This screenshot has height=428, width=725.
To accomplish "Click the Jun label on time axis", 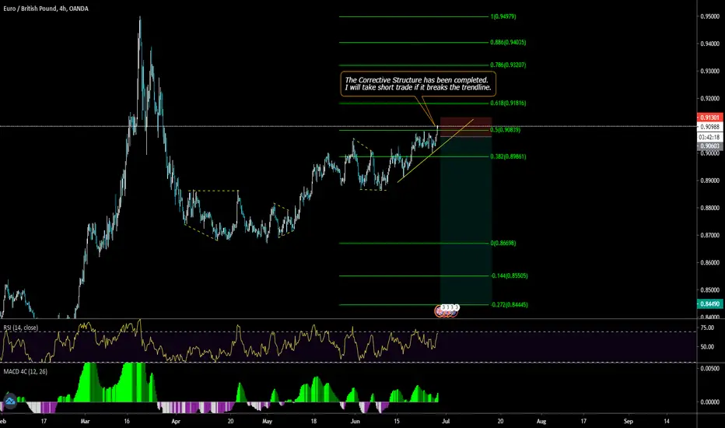I will coord(355,421).
